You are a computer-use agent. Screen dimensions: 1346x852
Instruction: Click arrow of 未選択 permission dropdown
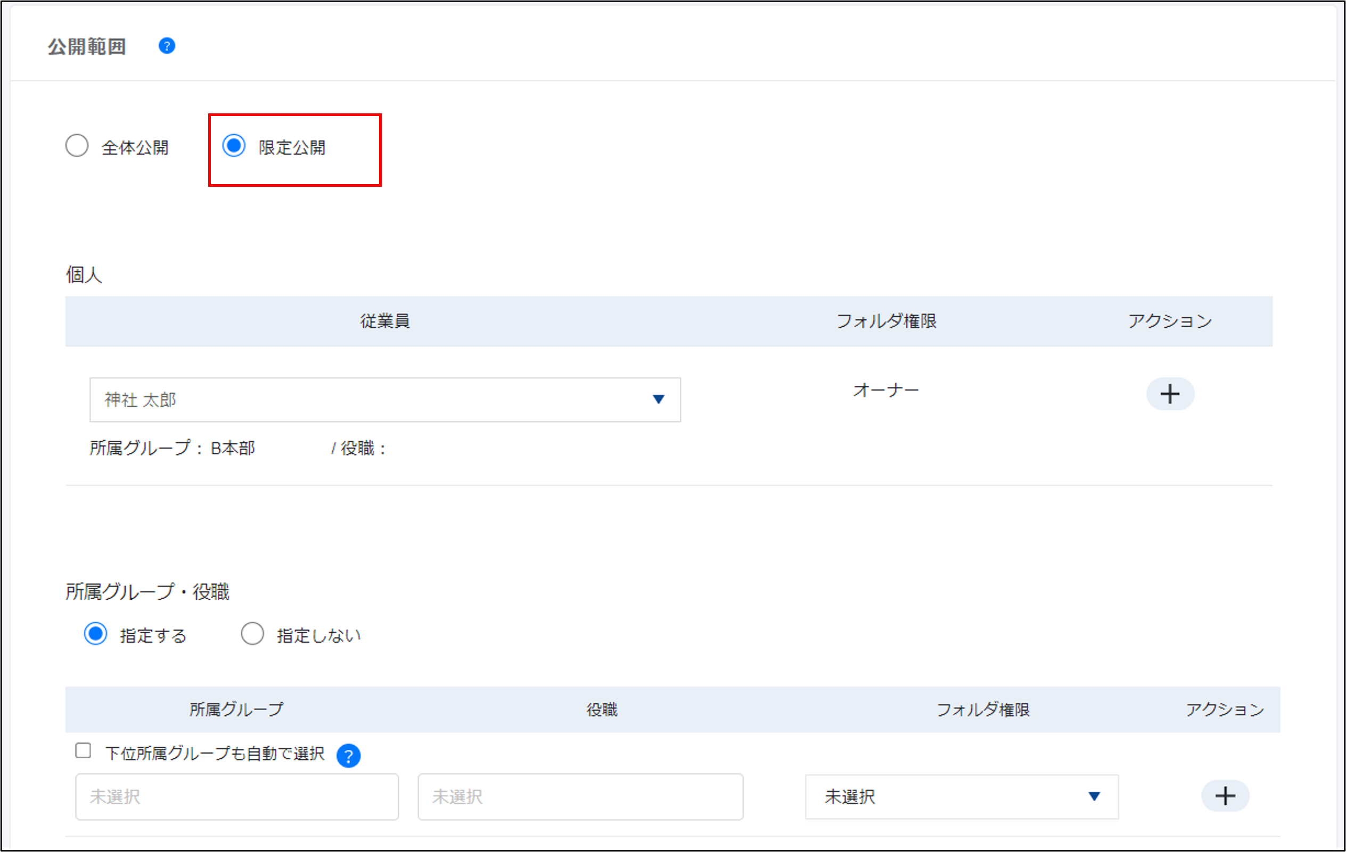(1094, 796)
